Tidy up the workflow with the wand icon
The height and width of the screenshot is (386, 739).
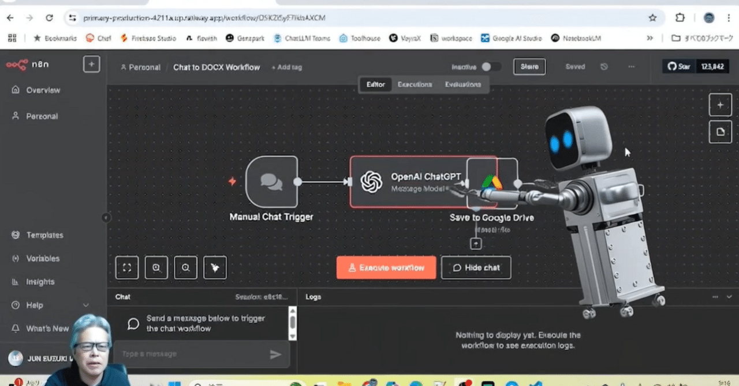tap(215, 267)
